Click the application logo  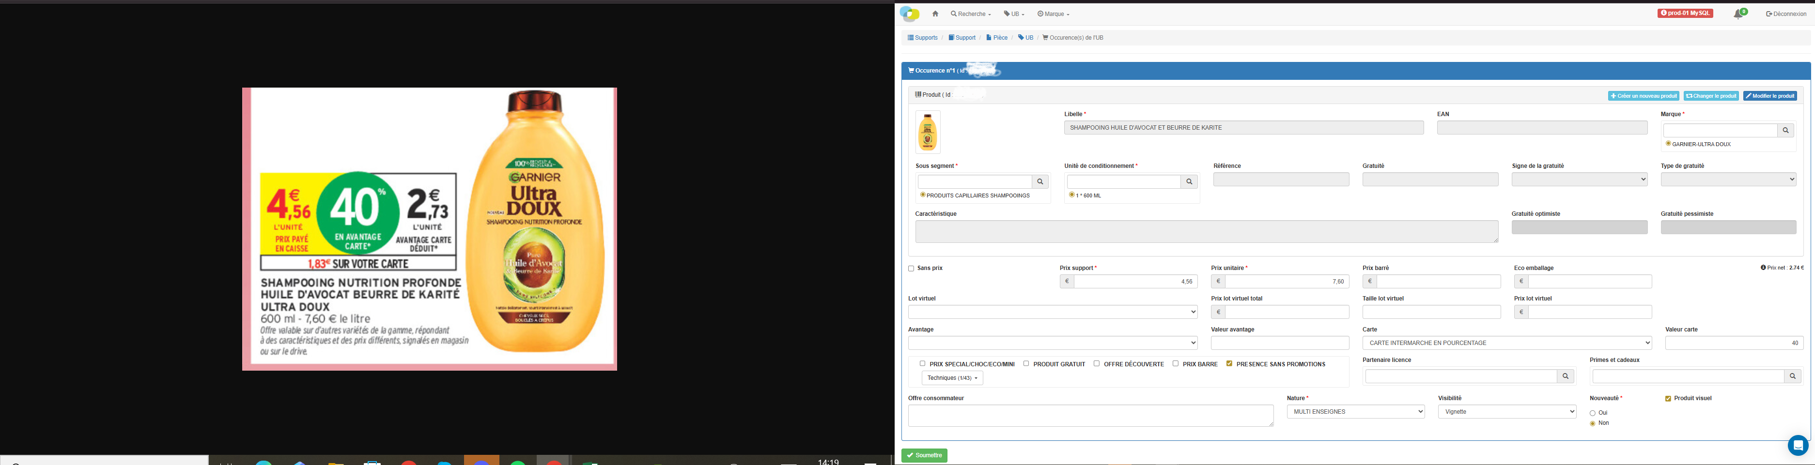(910, 14)
